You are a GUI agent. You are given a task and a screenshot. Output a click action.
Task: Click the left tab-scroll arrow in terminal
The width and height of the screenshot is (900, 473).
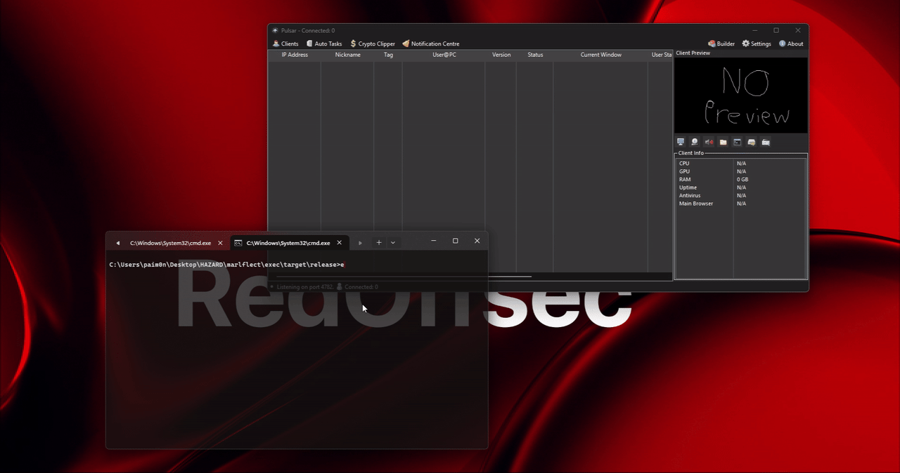[118, 243]
